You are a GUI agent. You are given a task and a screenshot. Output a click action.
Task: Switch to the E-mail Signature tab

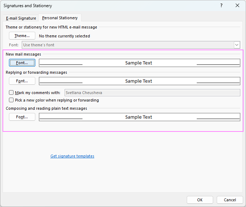pyautogui.click(x=21, y=18)
